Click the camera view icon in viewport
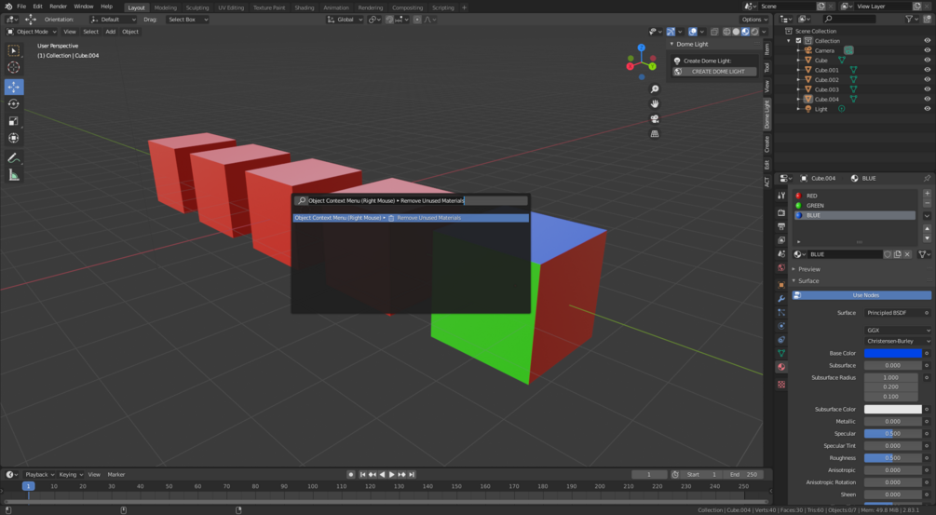The width and height of the screenshot is (936, 515). (x=655, y=119)
